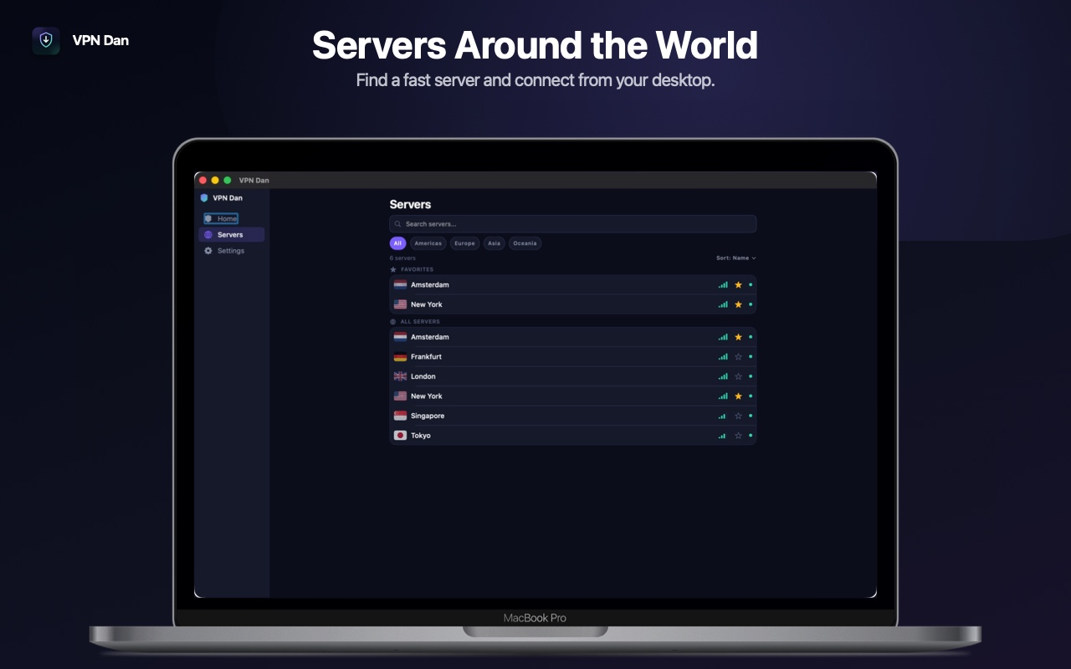
Task: Click the green status dot for London
Action: point(751,376)
